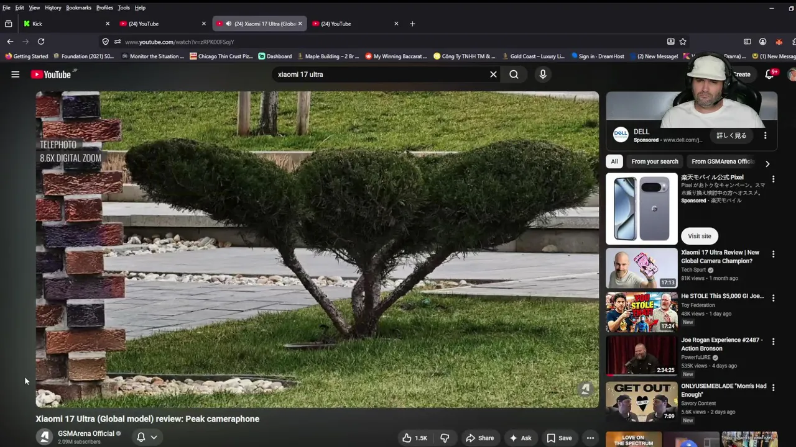Open the Joe Rogan Experience #2487 thumbnail
This screenshot has height=447, width=796.
(x=642, y=356)
